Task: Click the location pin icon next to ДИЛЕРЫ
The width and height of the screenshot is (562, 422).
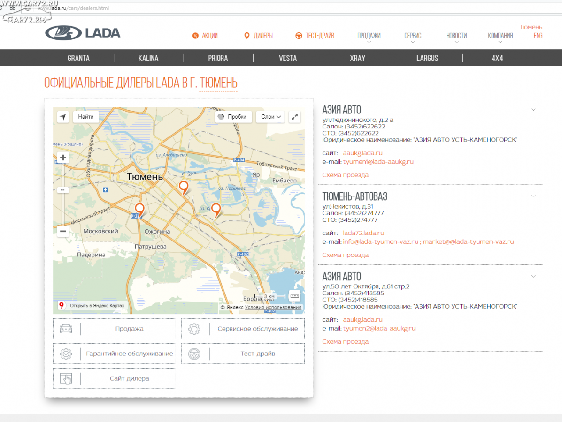Action: (x=246, y=36)
